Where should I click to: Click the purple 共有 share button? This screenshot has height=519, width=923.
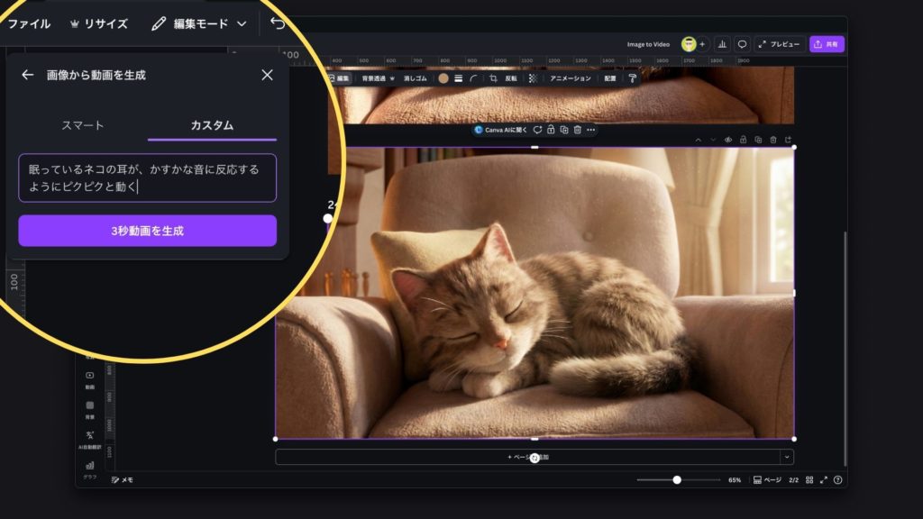[x=827, y=44]
